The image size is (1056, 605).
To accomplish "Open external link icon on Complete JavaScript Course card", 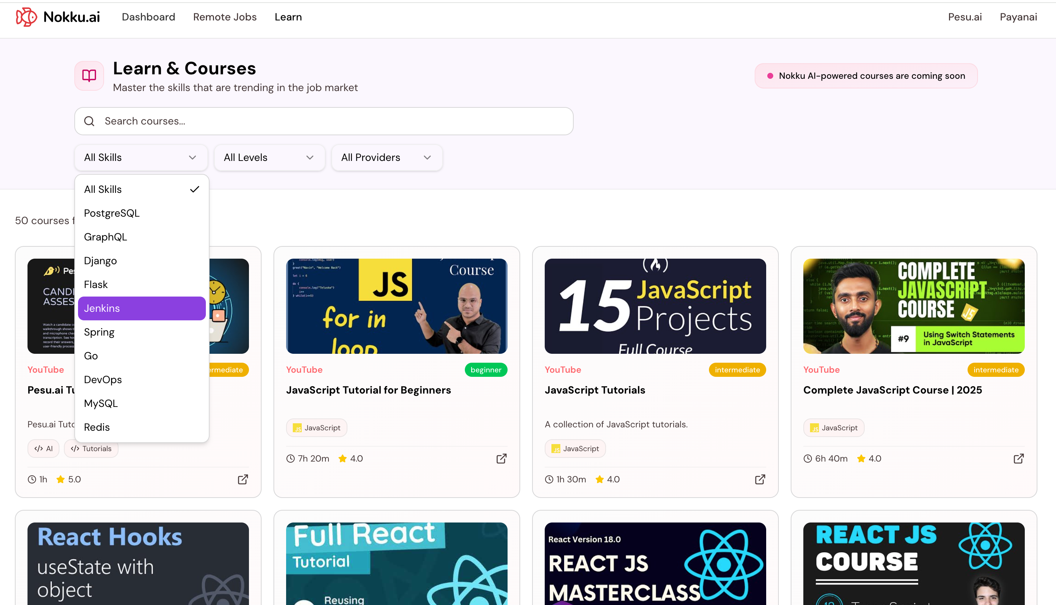I will click(x=1018, y=458).
